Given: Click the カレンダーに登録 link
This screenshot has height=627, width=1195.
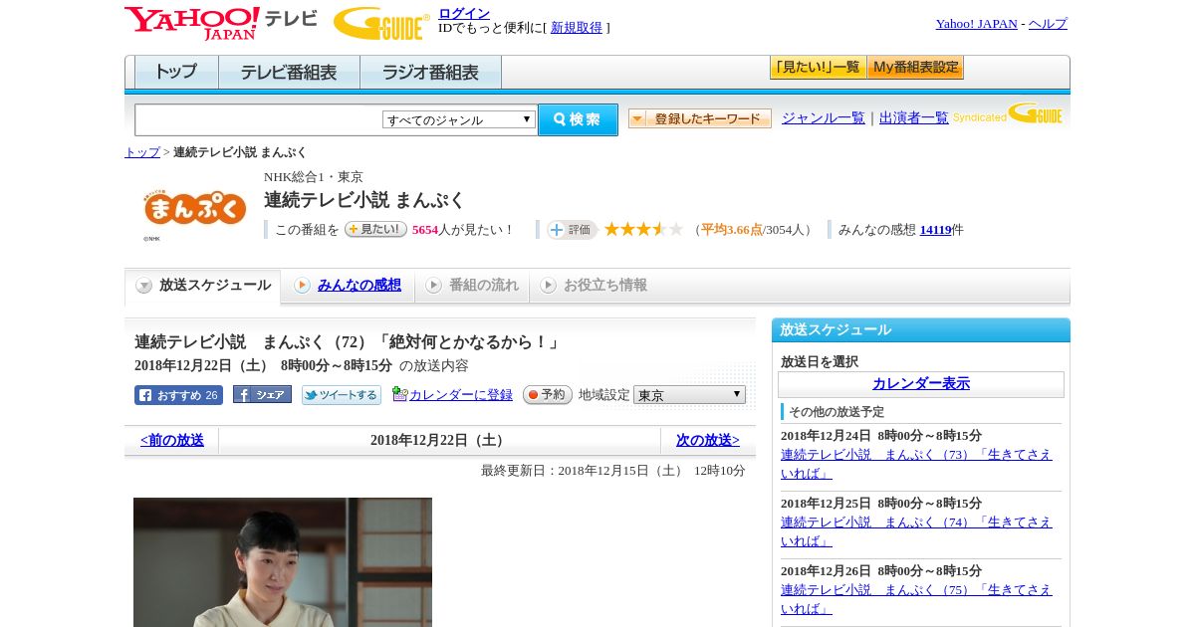Looking at the screenshot, I should (461, 395).
